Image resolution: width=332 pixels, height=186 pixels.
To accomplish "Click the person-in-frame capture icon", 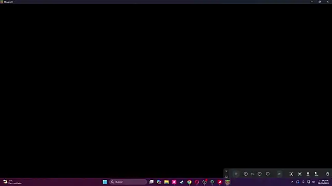I will [291, 174].
